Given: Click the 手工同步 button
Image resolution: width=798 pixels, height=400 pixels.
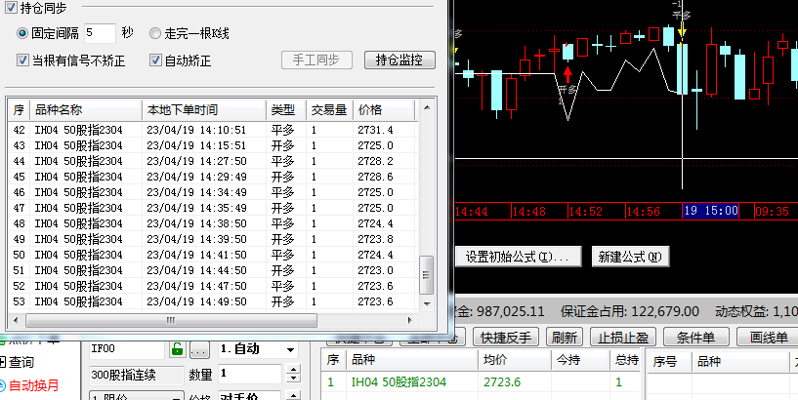Looking at the screenshot, I should (316, 60).
